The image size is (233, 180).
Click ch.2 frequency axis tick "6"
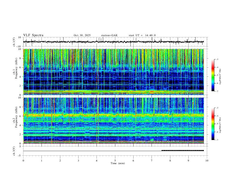pos(21,116)
